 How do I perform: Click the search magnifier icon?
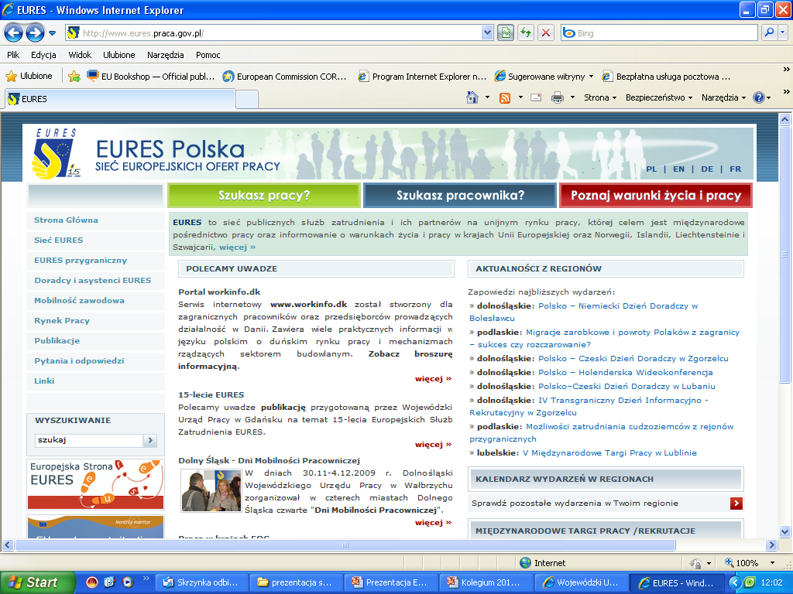(x=769, y=33)
